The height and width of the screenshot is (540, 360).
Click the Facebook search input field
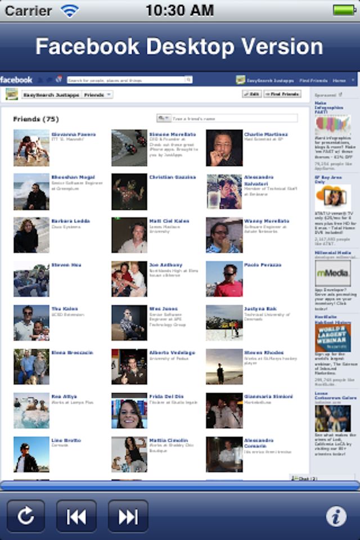click(x=126, y=80)
